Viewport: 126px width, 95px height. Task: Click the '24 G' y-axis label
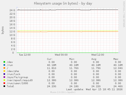(x=12, y=10)
